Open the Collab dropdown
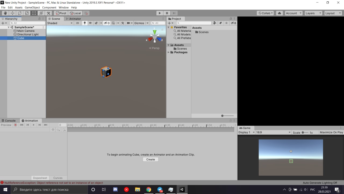This screenshot has height=194, width=344. tap(265, 13)
